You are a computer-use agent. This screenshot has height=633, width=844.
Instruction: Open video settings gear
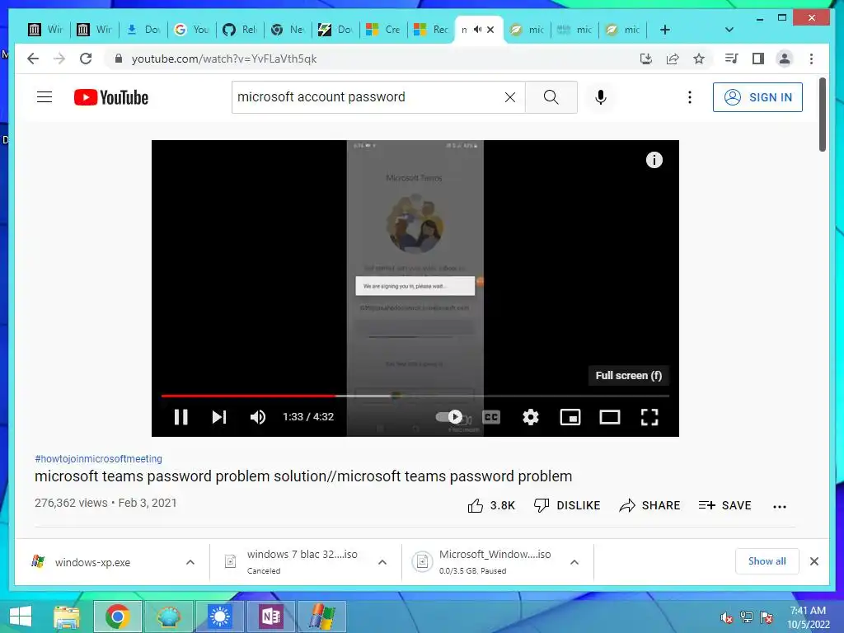click(531, 417)
